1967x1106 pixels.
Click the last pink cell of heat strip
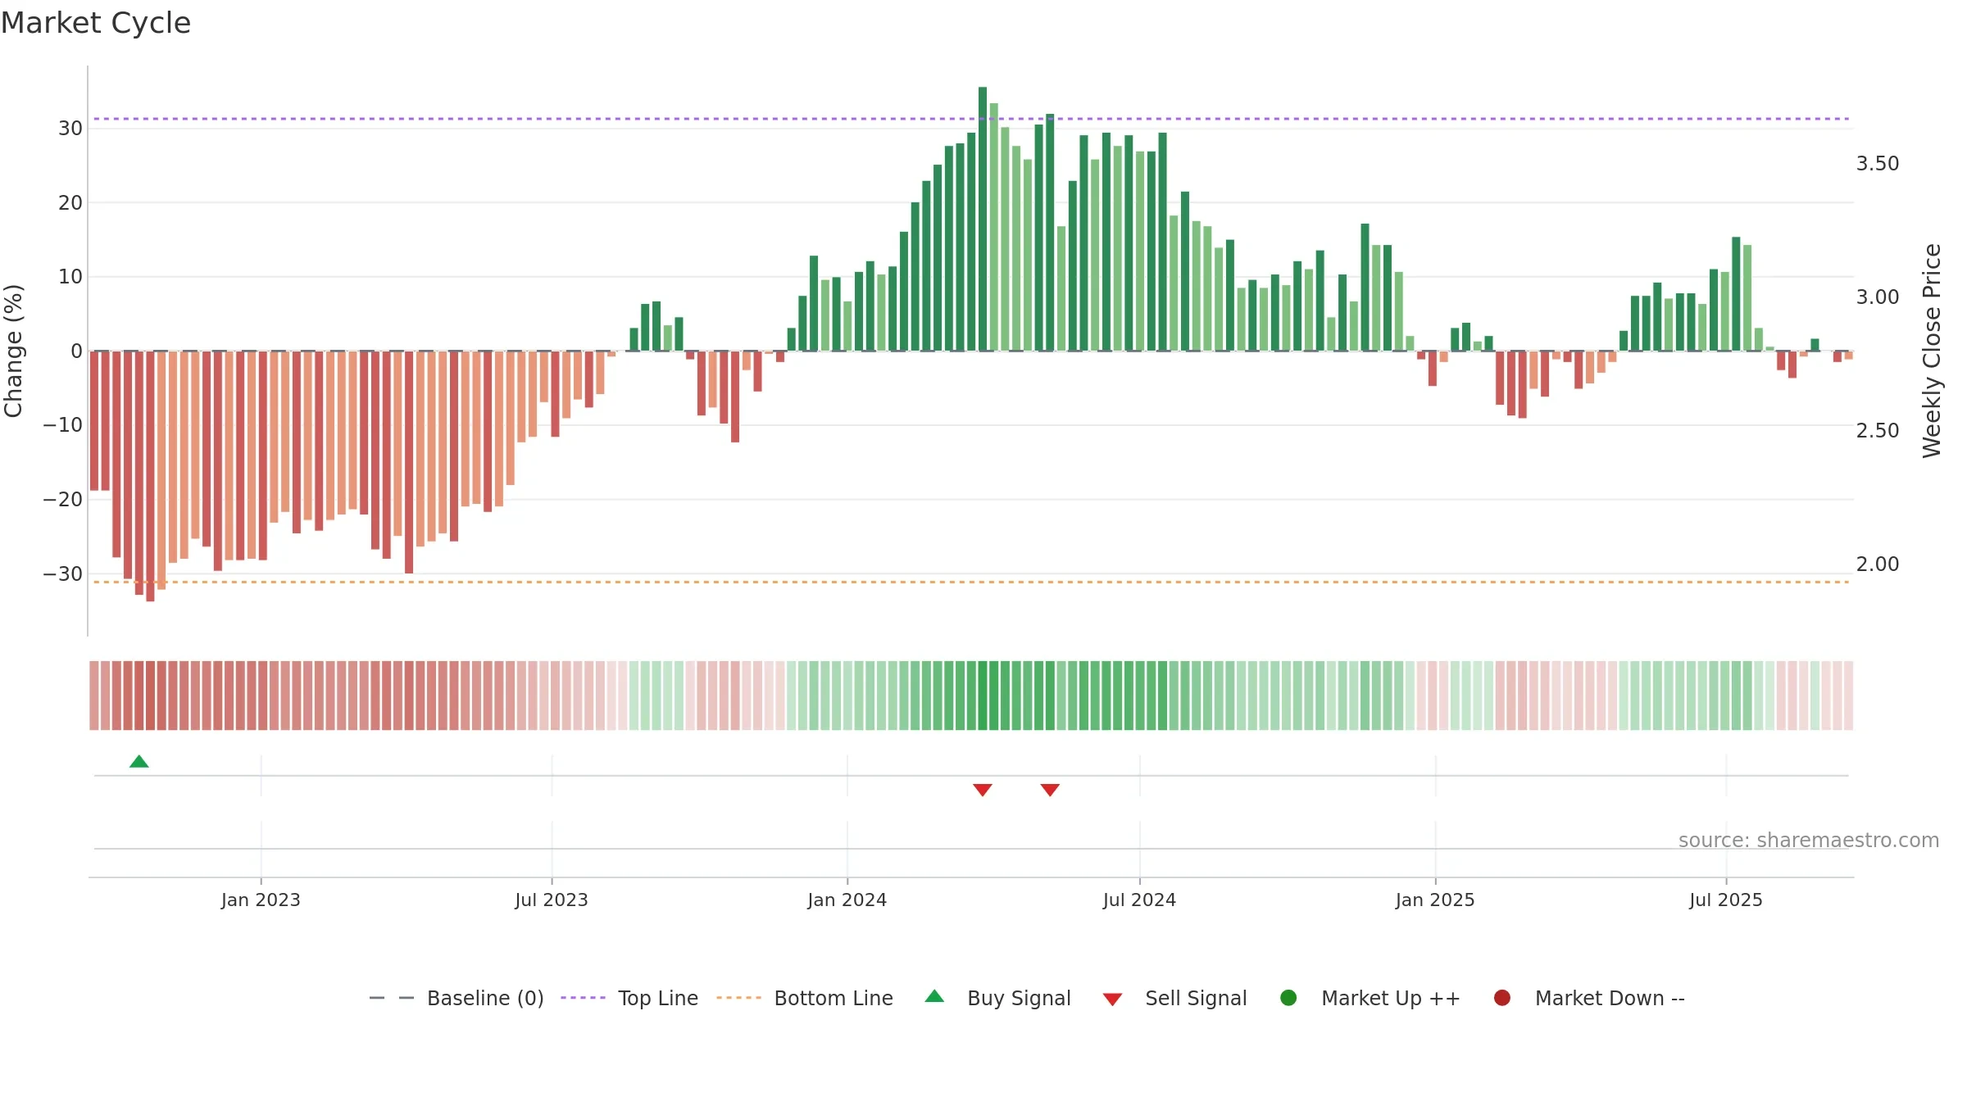click(x=1848, y=696)
